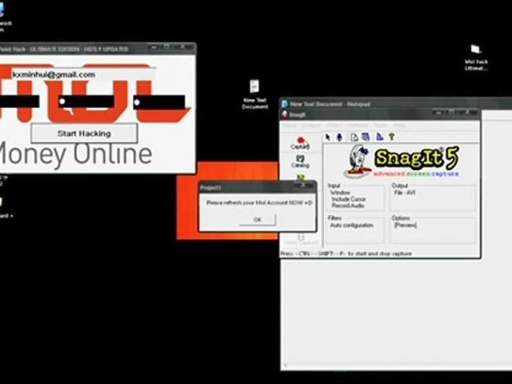
Task: Open the Input menu in SnagIt
Action: [x=289, y=125]
